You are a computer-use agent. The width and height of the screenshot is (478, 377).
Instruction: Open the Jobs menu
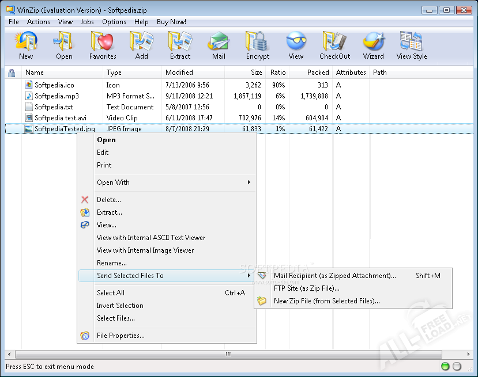(x=87, y=22)
